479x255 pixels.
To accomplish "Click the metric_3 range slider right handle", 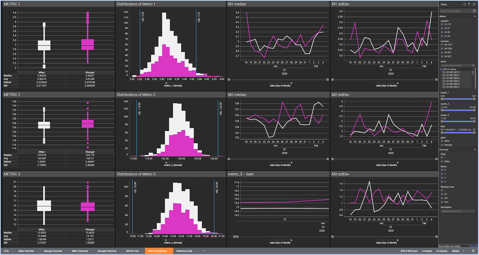I will 474,121.
